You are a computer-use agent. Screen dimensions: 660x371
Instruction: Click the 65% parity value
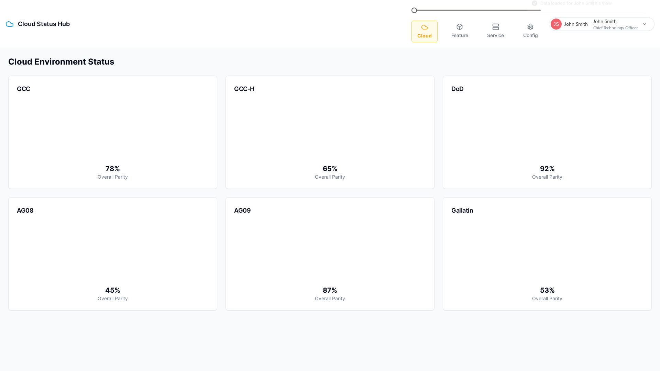[330, 169]
